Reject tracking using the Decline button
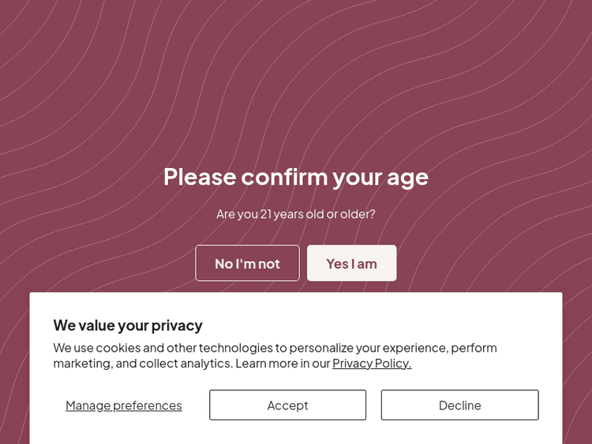This screenshot has height=444, width=592. click(459, 405)
